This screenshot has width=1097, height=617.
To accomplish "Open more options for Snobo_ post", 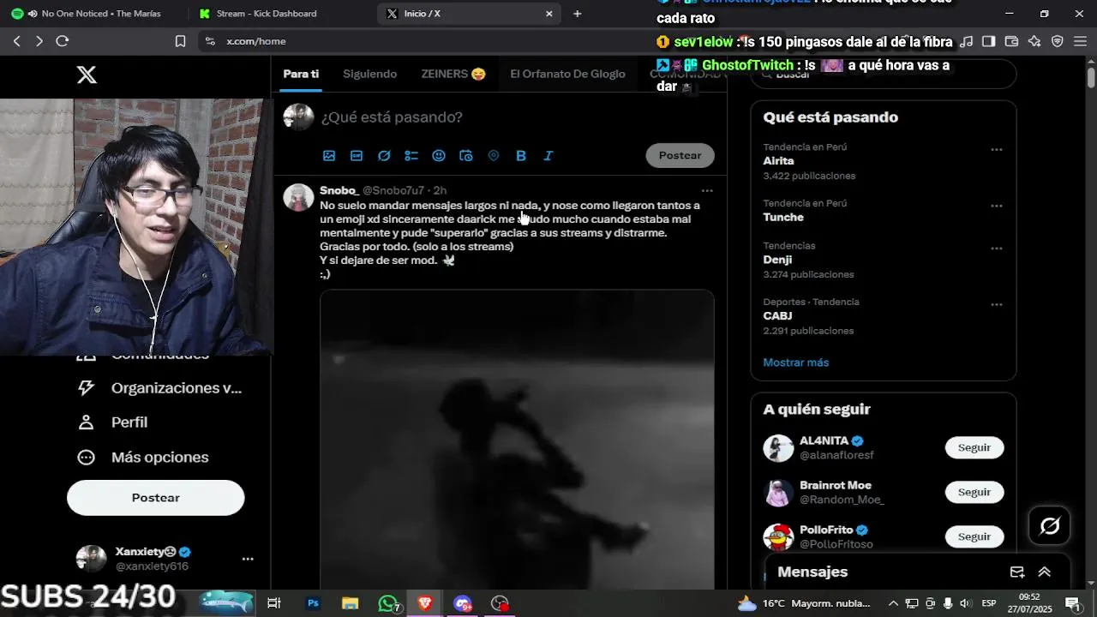I will 707,190.
